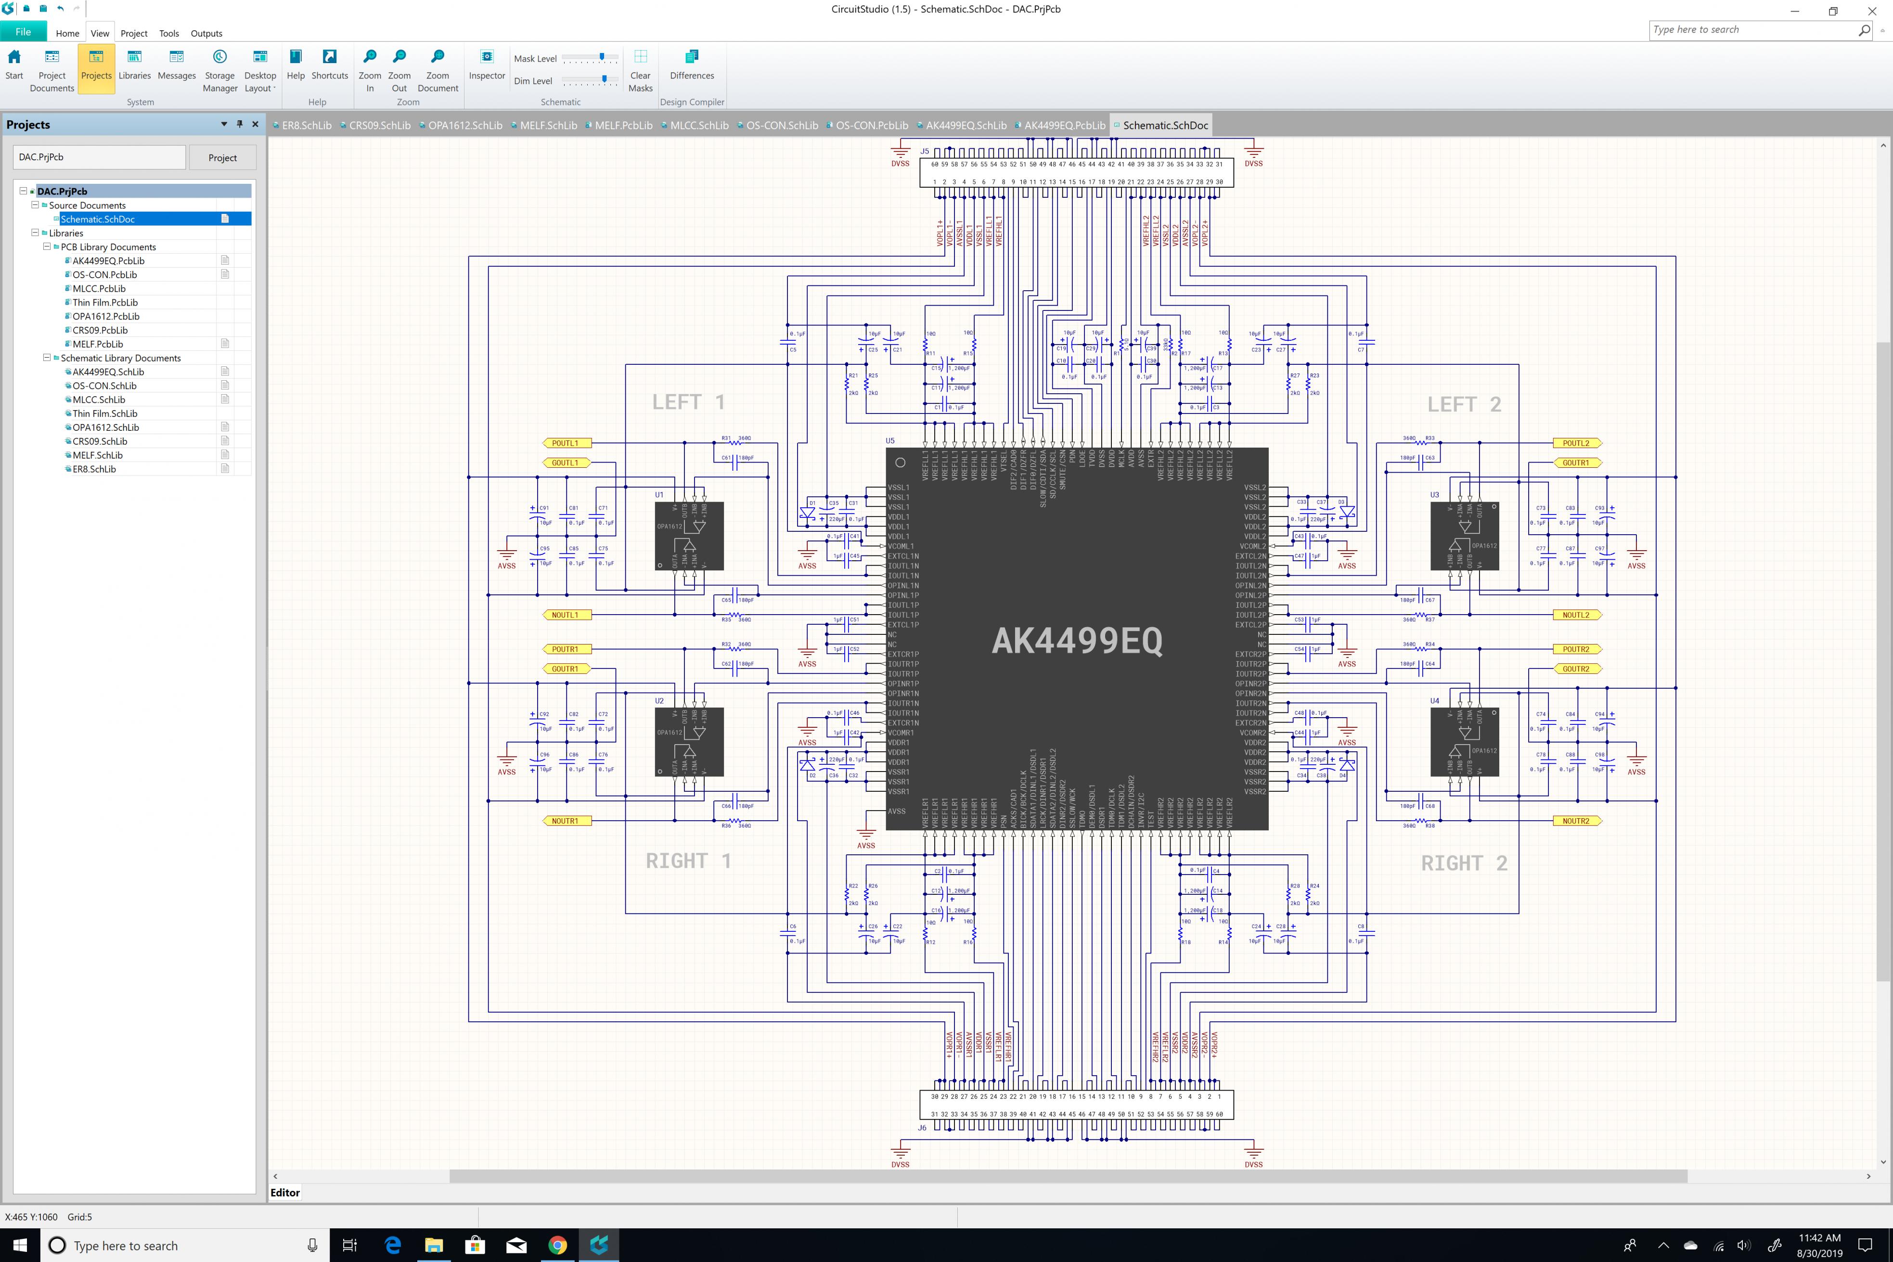
Task: Click the Zoom In tool
Action: click(x=370, y=71)
